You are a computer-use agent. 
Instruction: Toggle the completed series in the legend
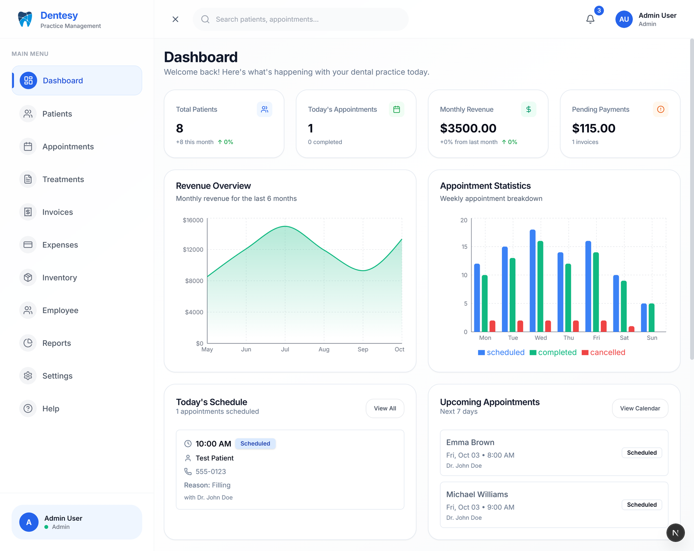pos(553,352)
